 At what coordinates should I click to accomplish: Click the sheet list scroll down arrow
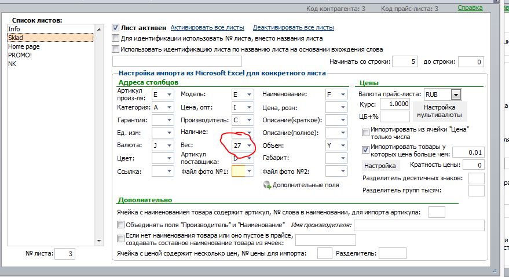[99, 241]
